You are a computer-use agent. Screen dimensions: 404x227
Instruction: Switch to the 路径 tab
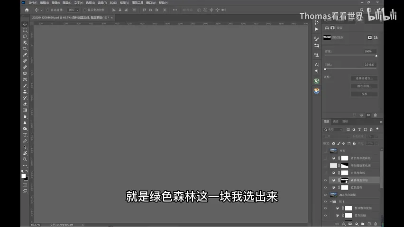tap(345, 122)
